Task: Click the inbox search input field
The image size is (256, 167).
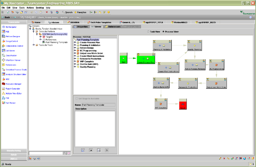Action: tap(46, 153)
